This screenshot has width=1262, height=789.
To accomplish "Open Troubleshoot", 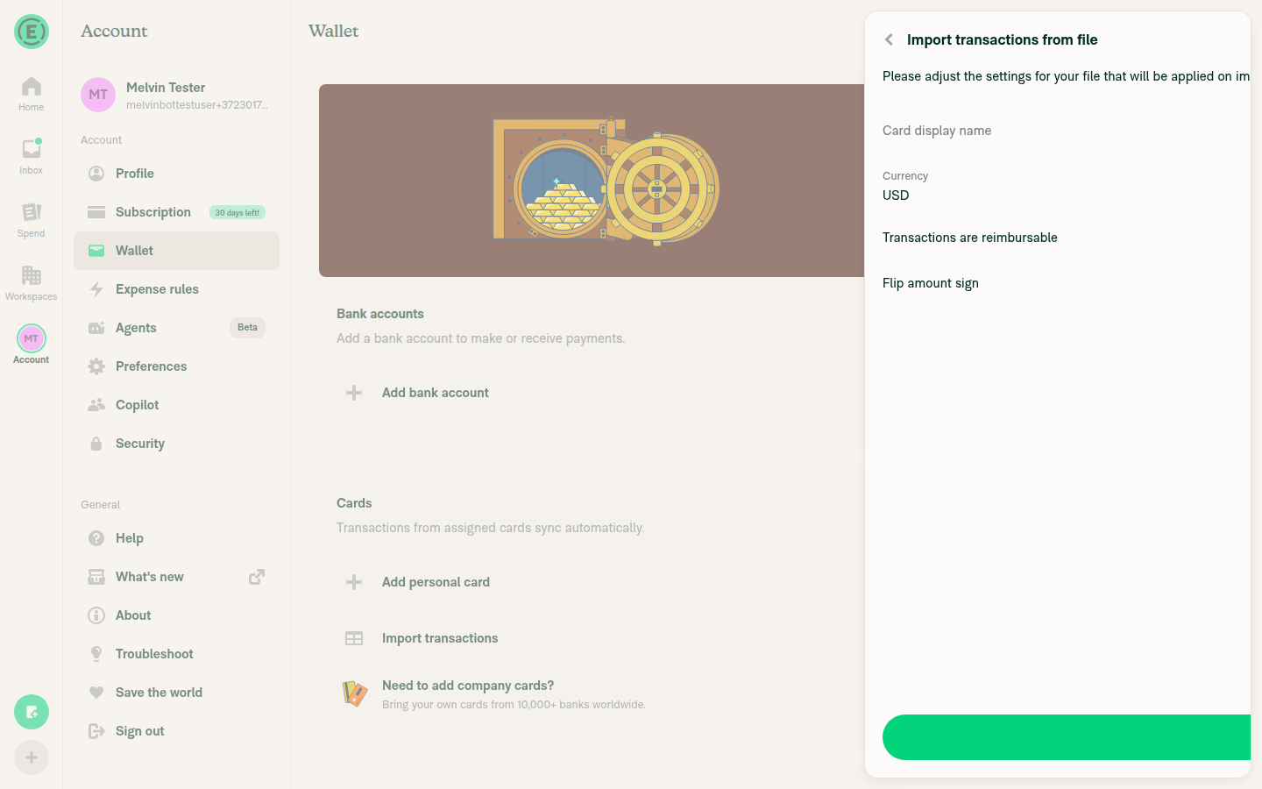I will click(x=176, y=654).
